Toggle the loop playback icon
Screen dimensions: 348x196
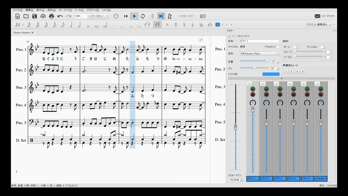coord(143,16)
